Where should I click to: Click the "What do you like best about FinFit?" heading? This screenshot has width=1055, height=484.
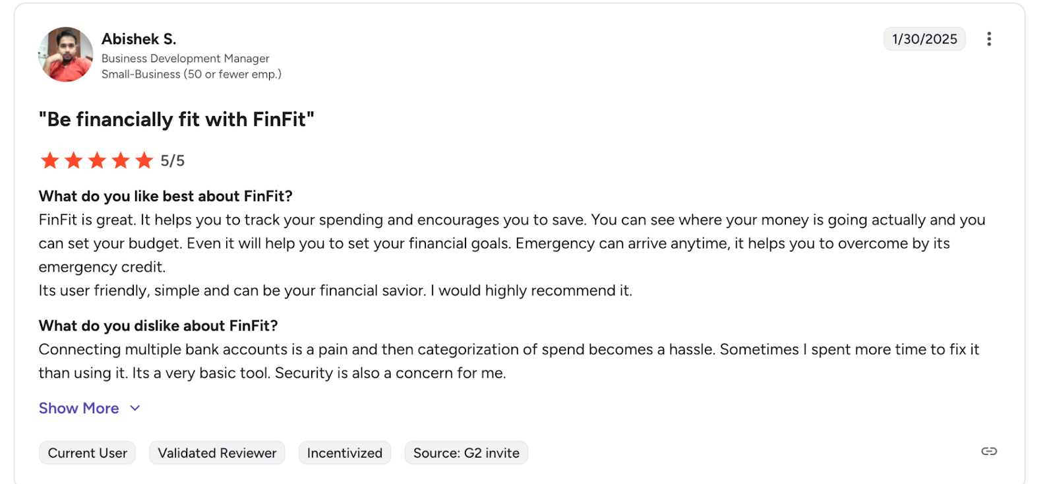[166, 196]
